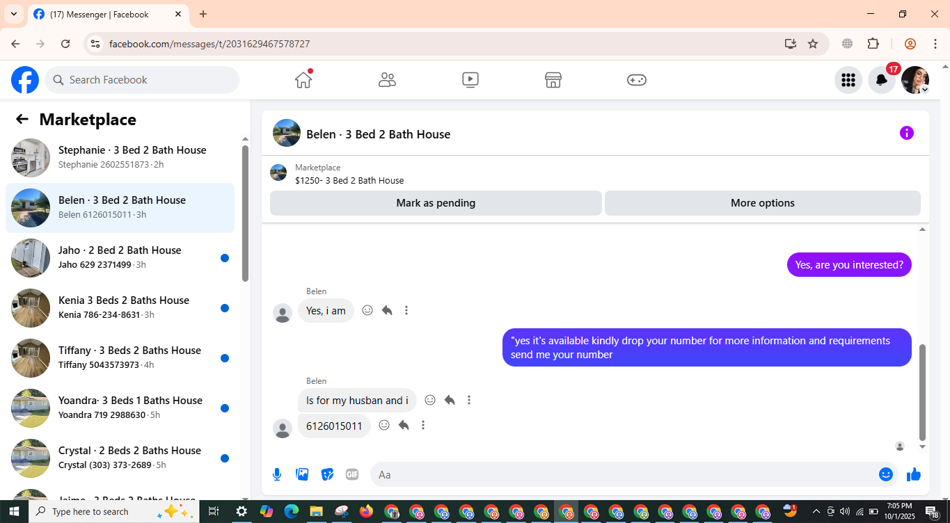
Task: Click the Mark as pending button
Action: (x=436, y=203)
